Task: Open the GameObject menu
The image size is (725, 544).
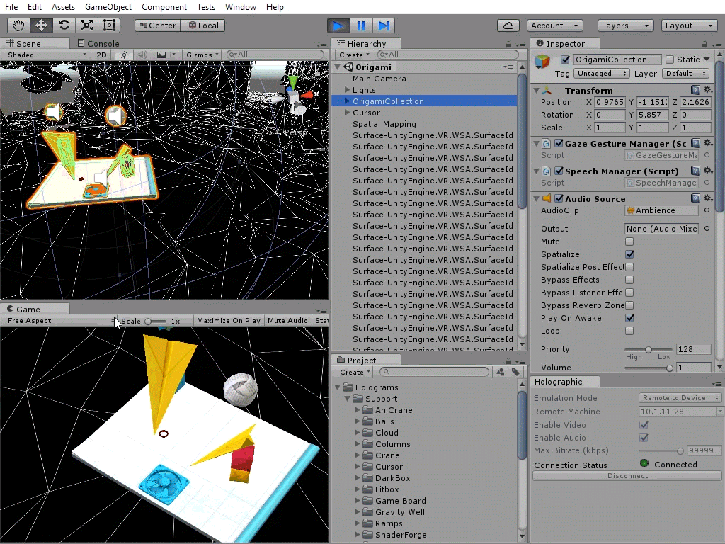Action: 108,7
